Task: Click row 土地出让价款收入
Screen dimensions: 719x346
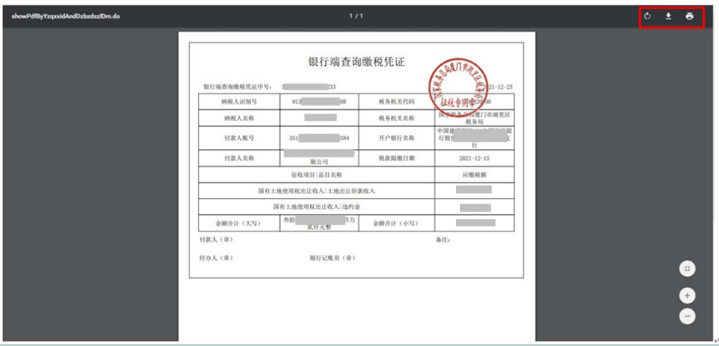Action: coord(316,191)
